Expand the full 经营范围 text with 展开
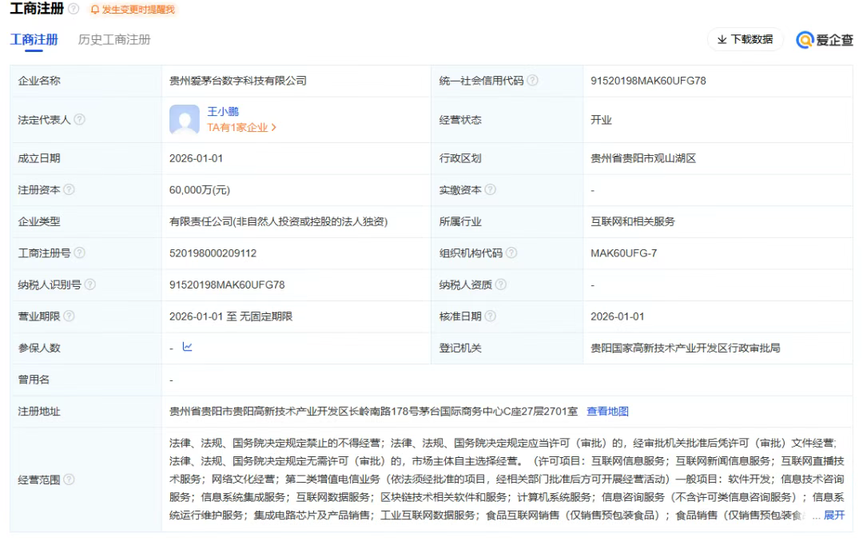Image resolution: width=863 pixels, height=549 pixels. (833, 515)
